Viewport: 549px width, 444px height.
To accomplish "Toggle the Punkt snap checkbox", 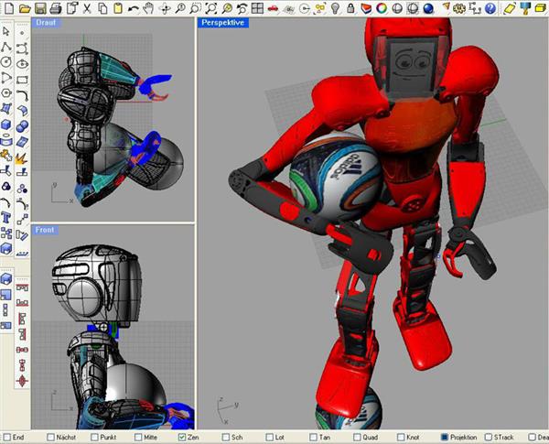I will coord(96,438).
